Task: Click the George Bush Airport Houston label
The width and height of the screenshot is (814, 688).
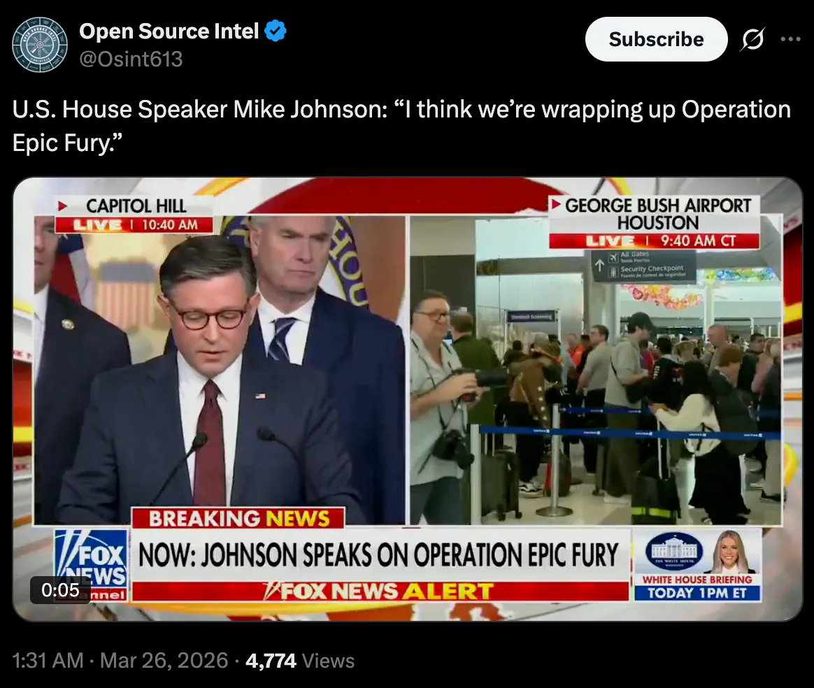Action: [655, 222]
